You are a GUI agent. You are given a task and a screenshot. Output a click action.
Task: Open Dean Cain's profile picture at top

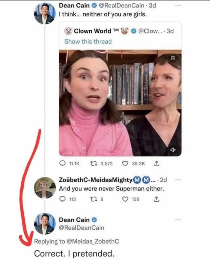tap(45, 14)
